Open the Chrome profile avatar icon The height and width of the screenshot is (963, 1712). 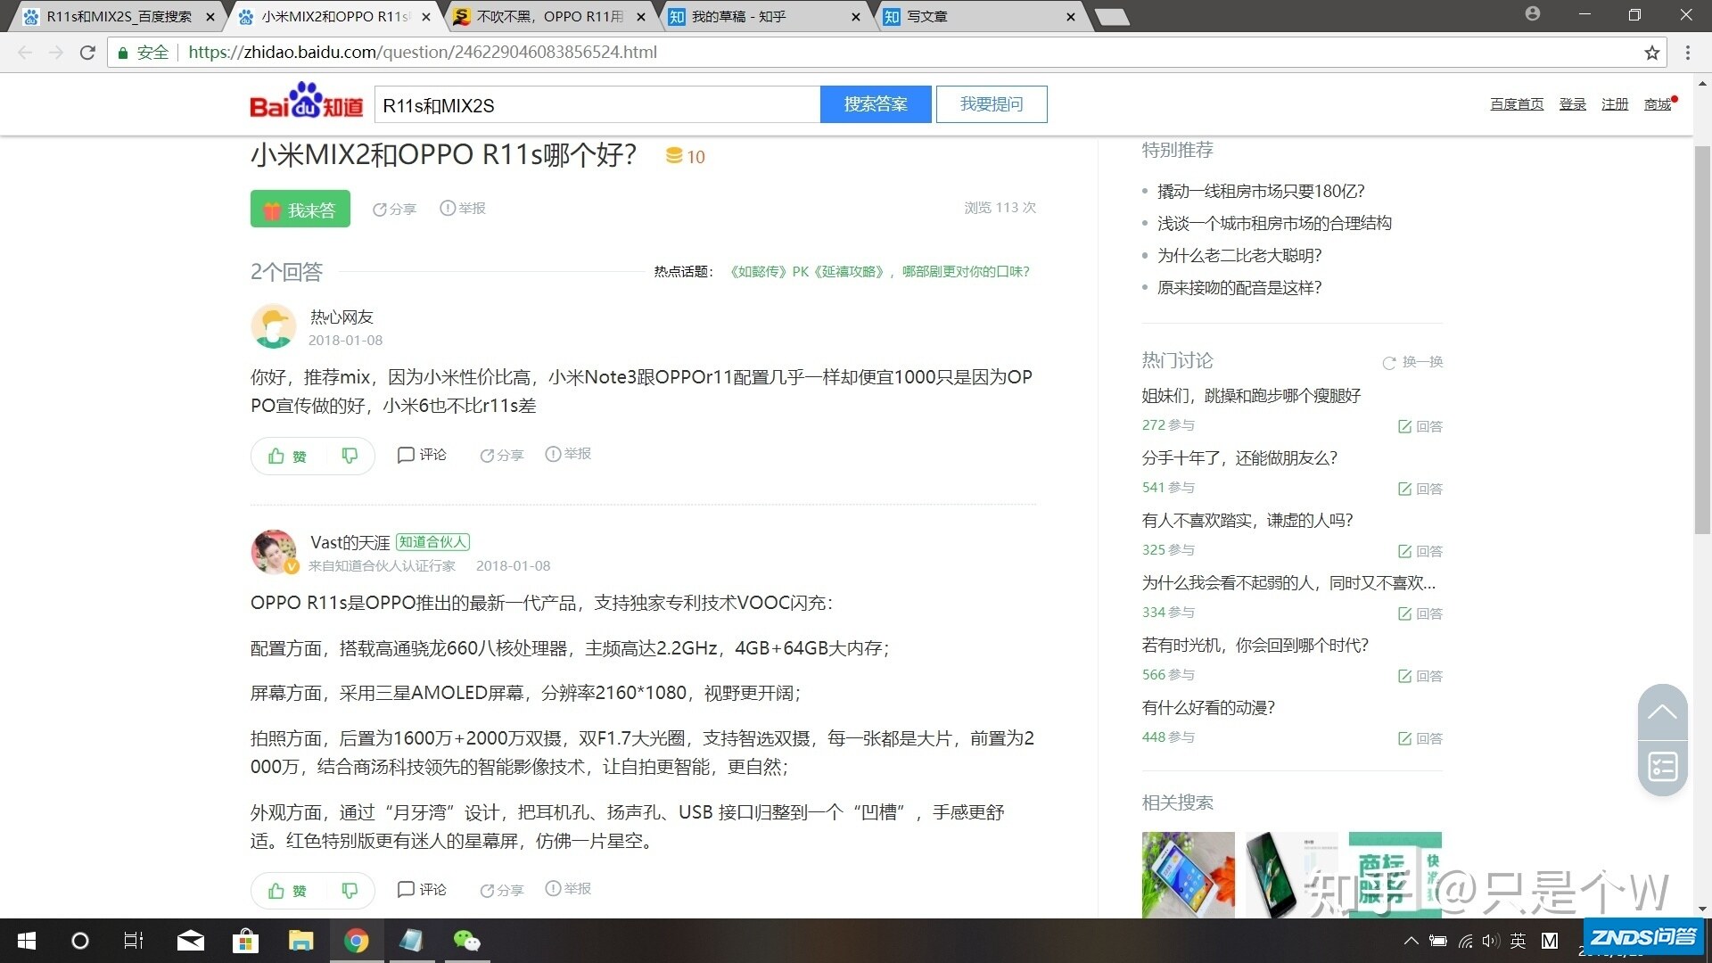pos(1533,14)
